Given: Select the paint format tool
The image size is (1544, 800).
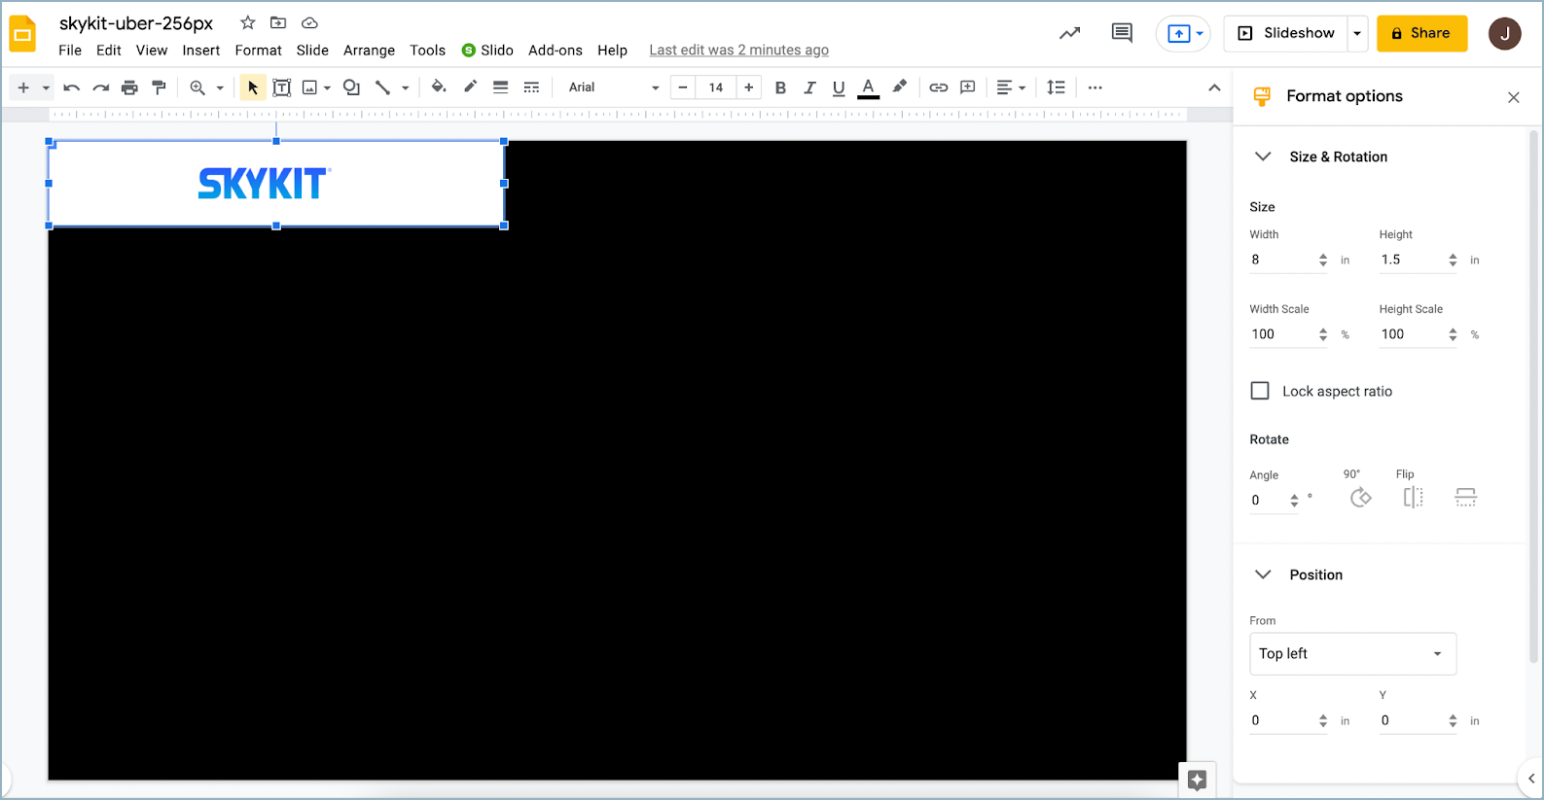Looking at the screenshot, I should [160, 87].
